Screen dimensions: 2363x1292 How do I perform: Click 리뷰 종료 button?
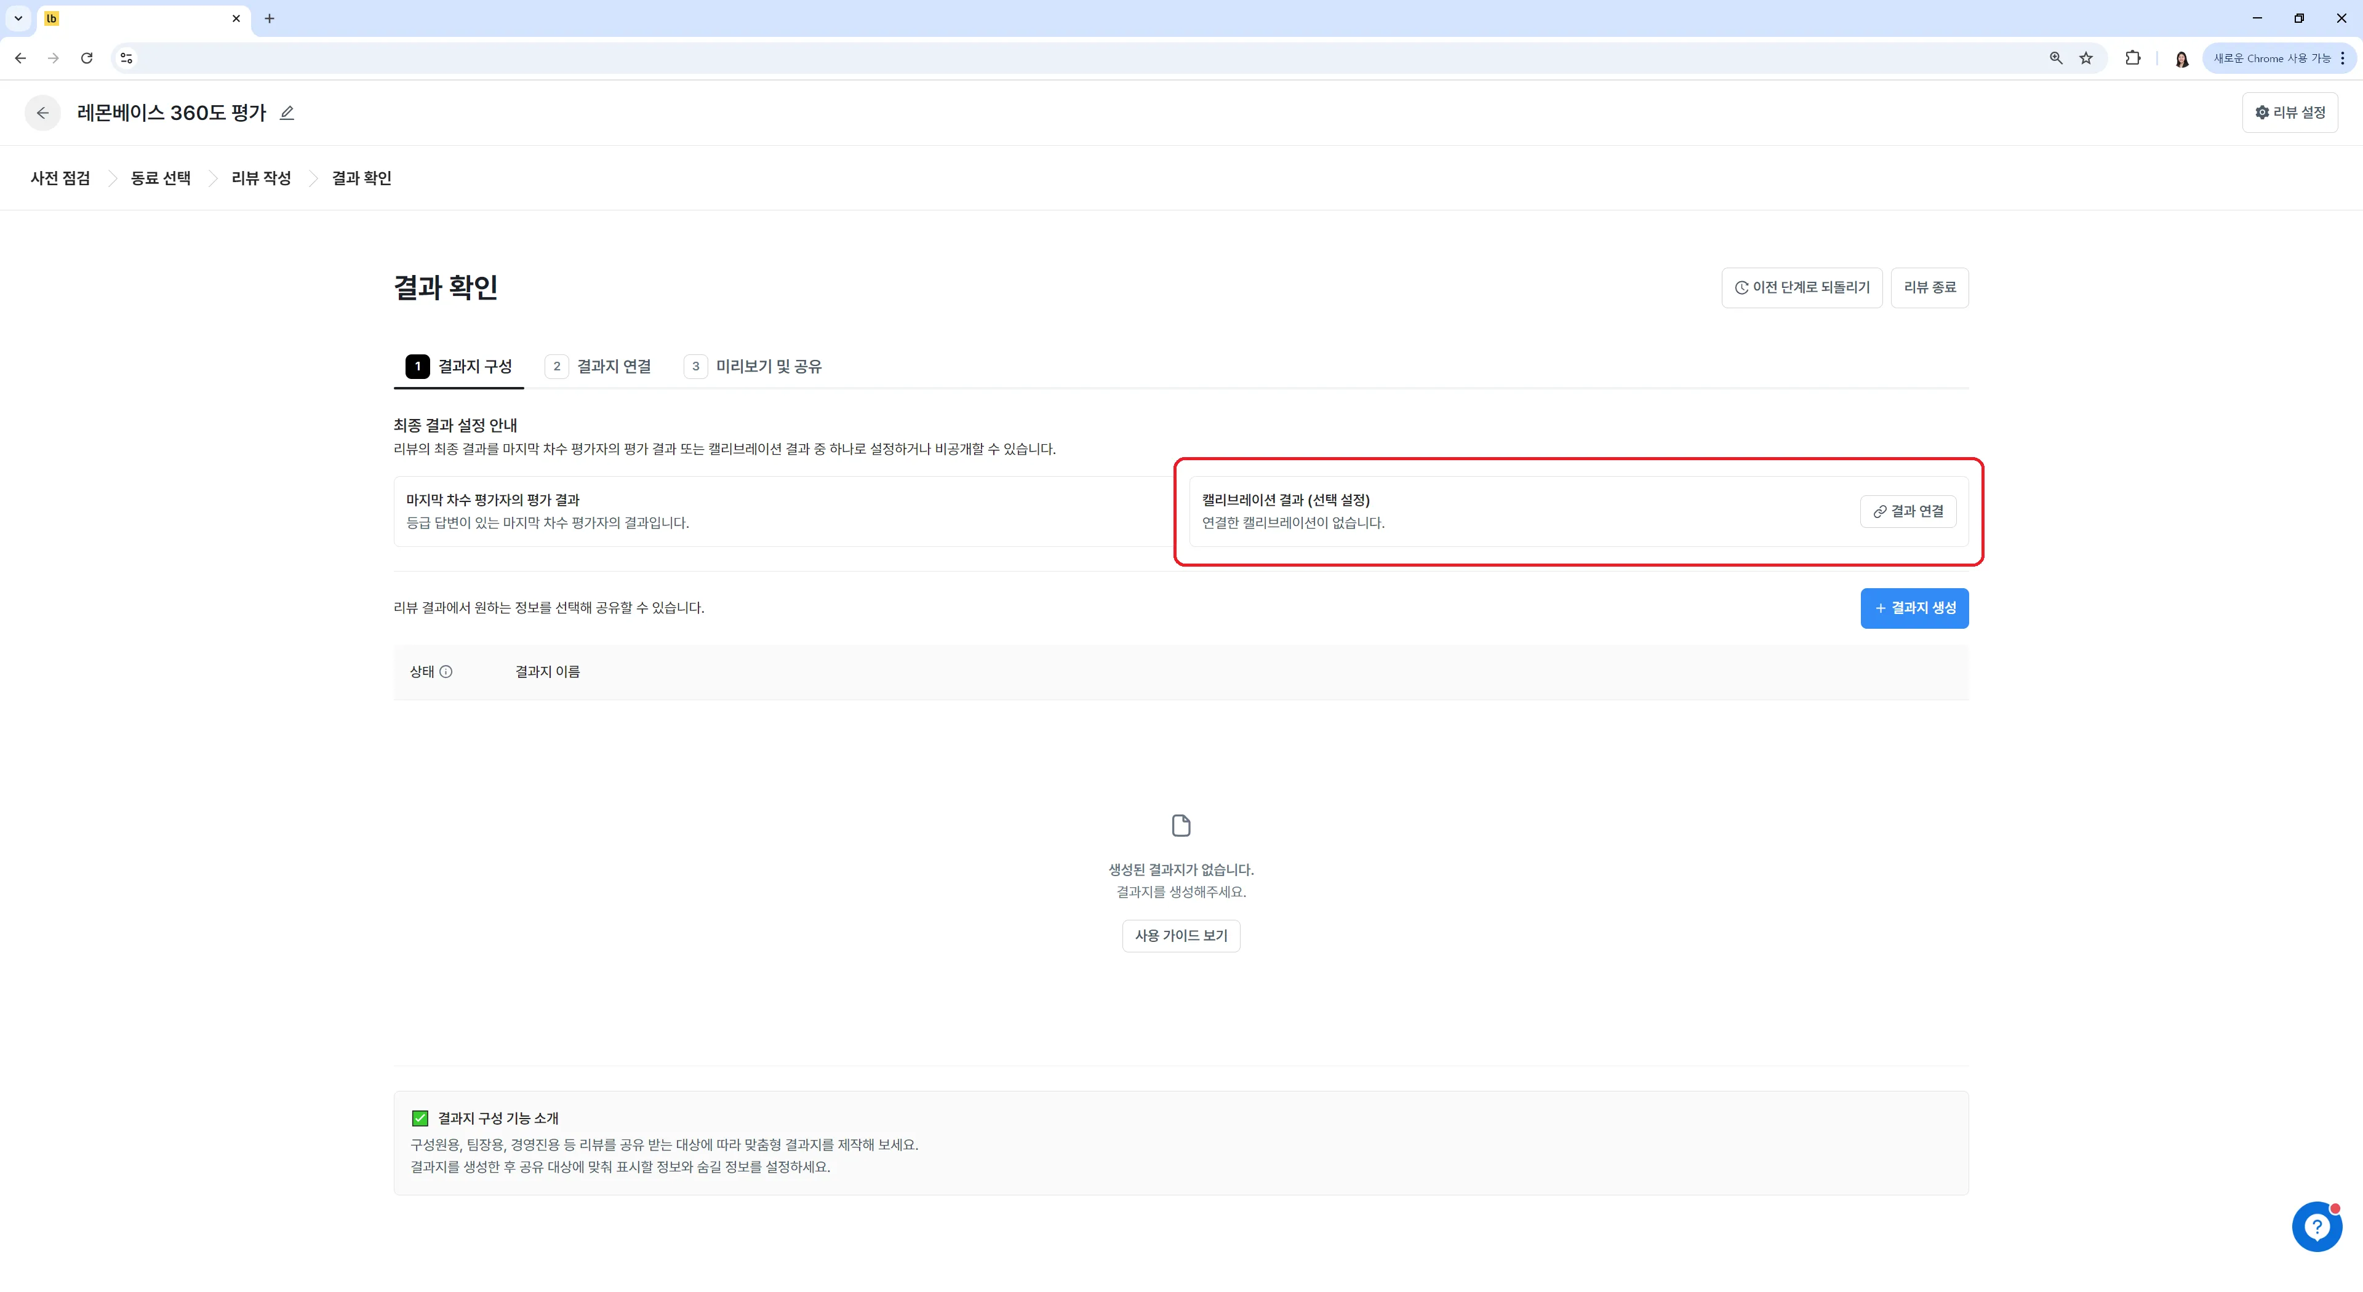[x=1929, y=288]
